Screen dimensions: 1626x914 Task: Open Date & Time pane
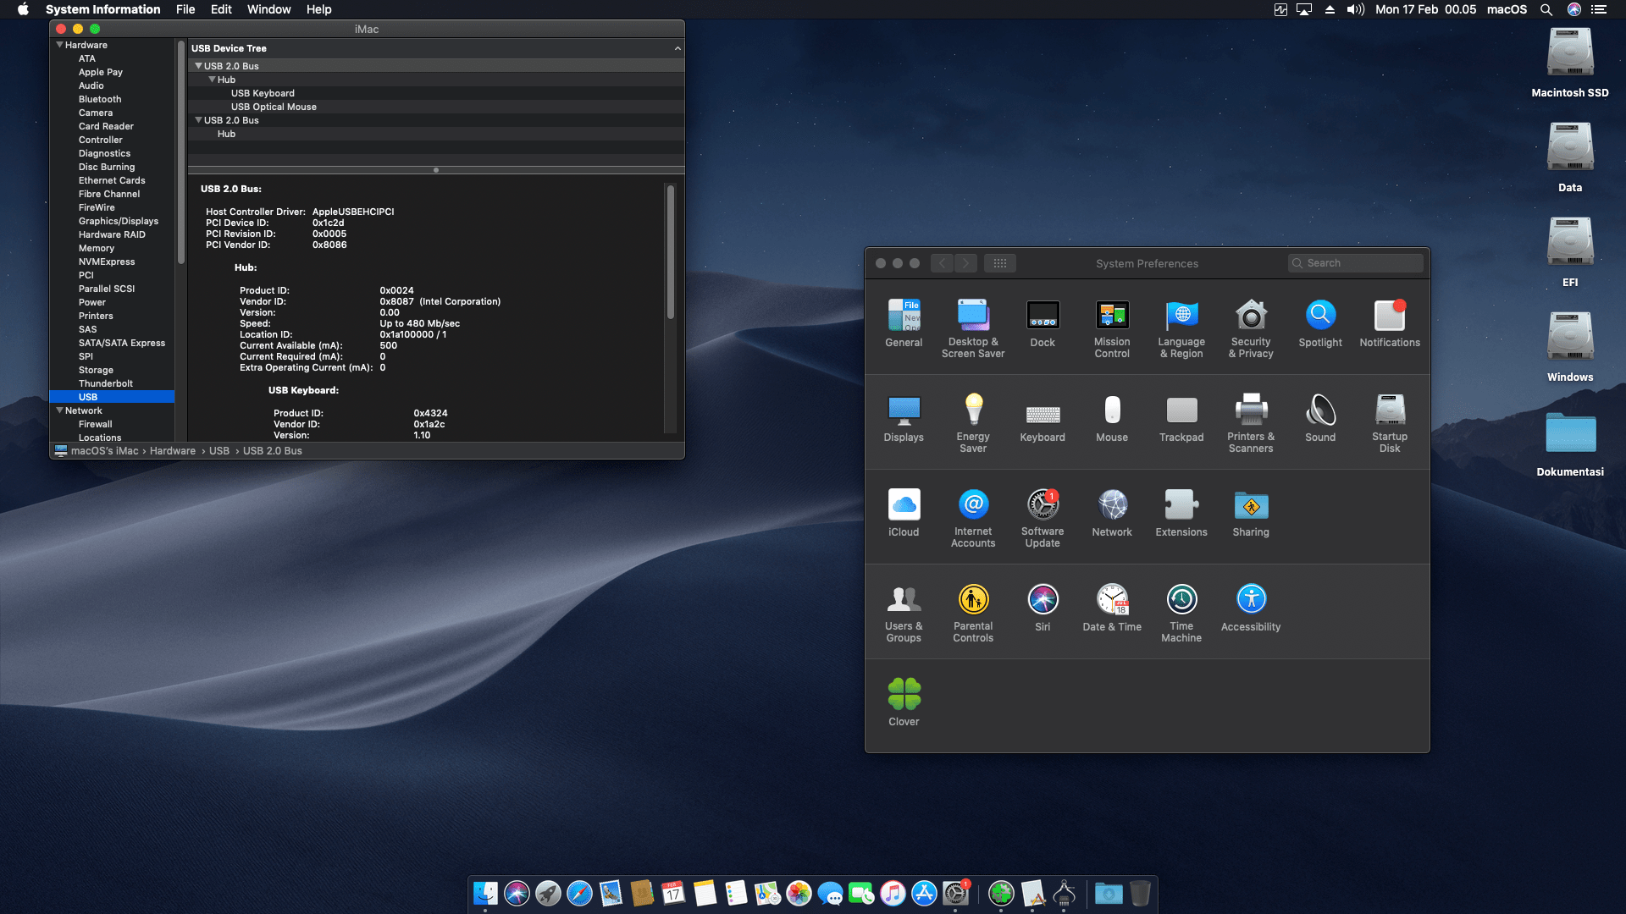[x=1112, y=608]
